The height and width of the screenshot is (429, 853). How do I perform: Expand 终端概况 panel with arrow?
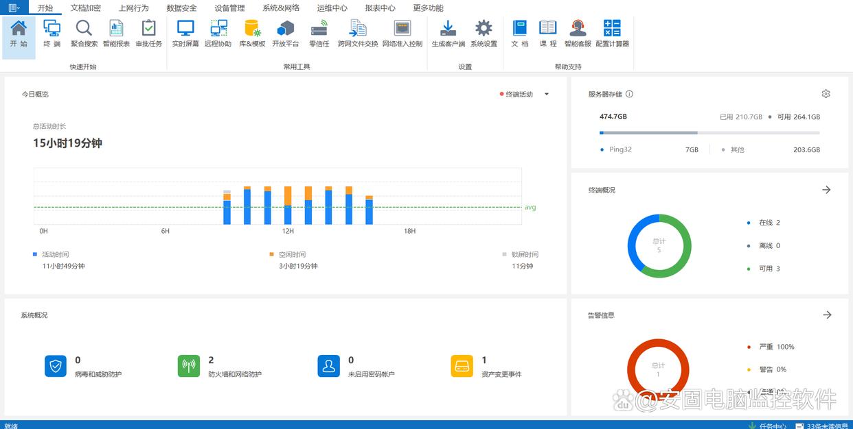click(x=826, y=190)
